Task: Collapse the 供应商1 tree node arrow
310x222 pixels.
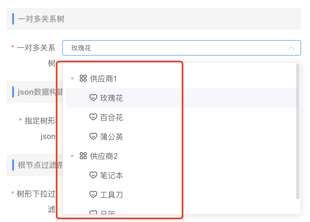Action: (72, 79)
